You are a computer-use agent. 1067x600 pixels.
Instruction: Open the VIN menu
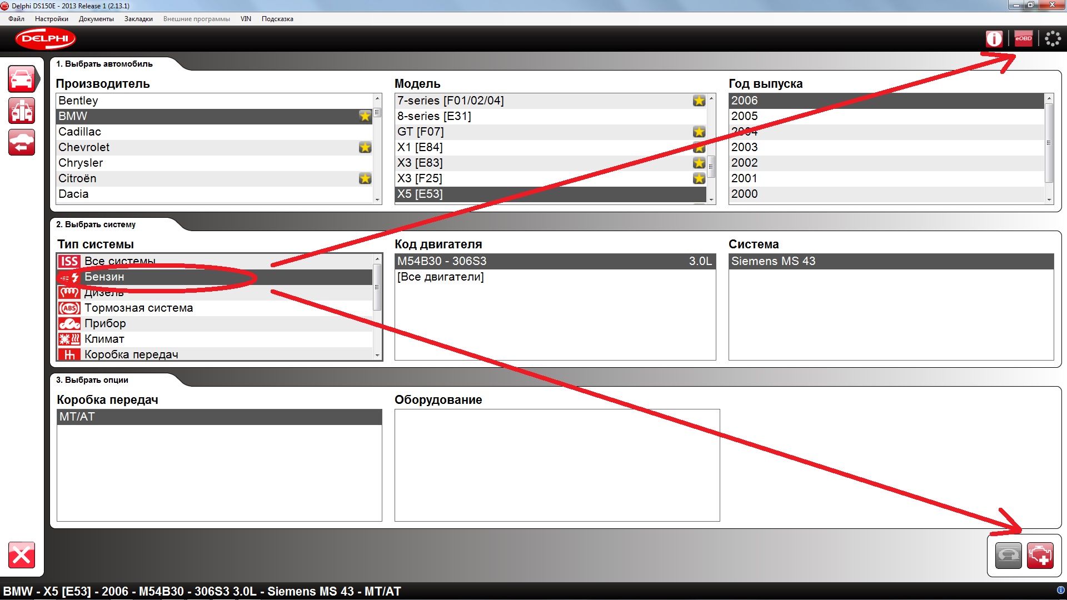[246, 19]
